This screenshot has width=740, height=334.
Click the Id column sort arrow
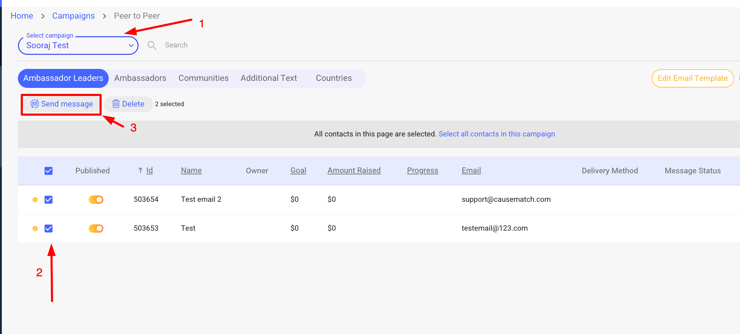pos(140,171)
